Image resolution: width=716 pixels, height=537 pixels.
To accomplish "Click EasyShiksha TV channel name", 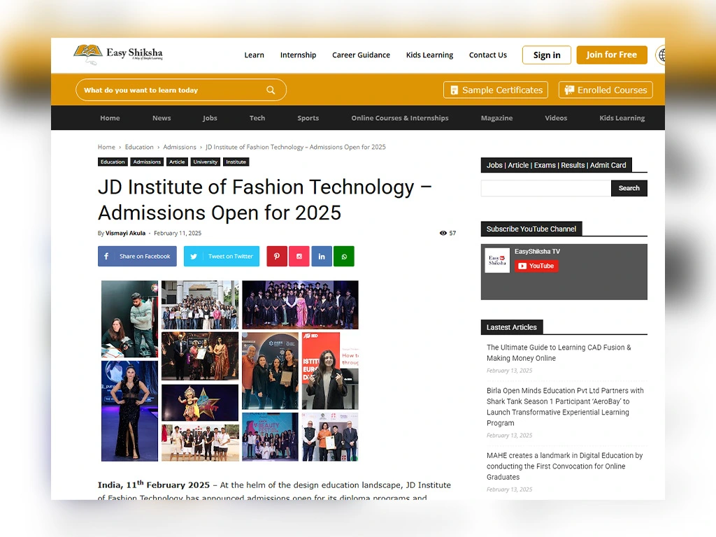I will (x=537, y=251).
